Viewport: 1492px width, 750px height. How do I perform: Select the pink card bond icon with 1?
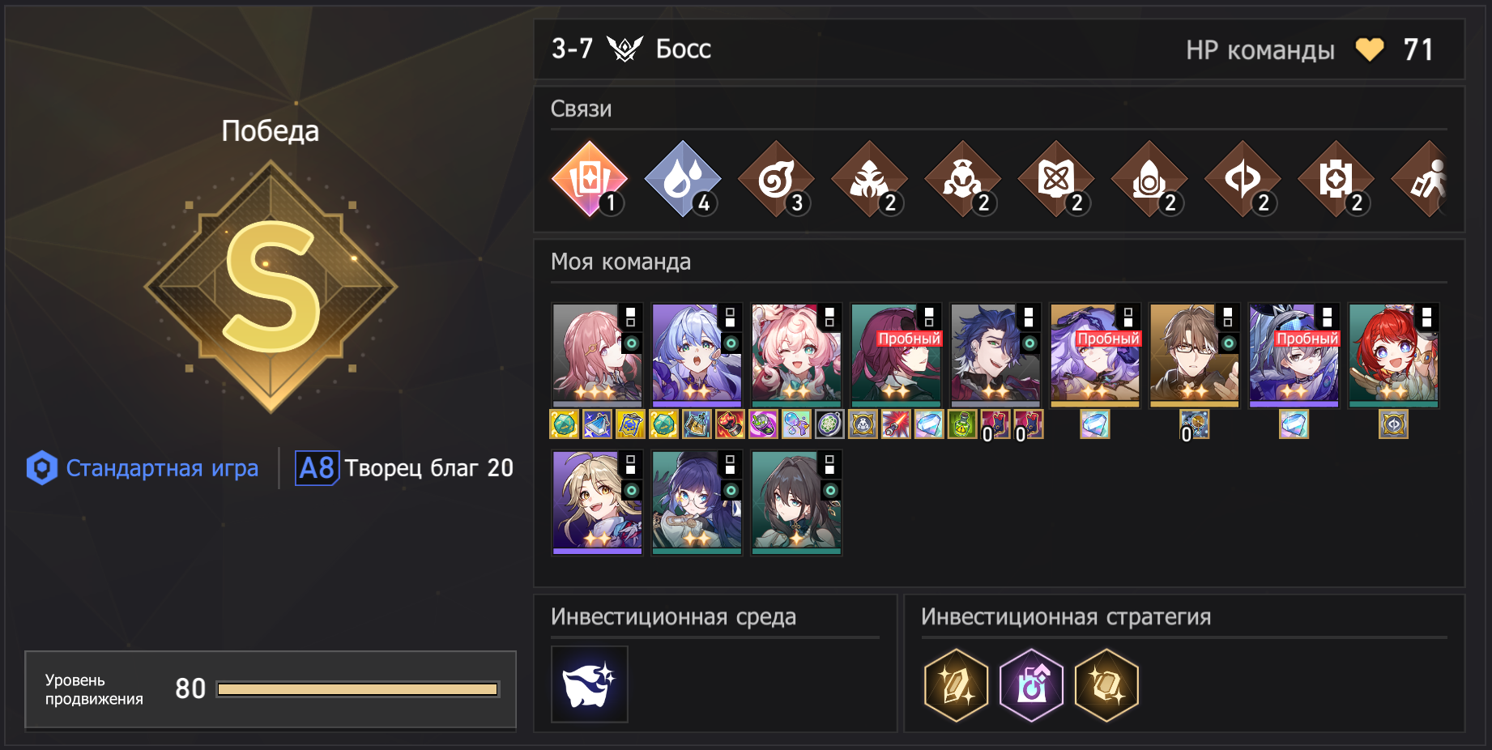point(590,179)
